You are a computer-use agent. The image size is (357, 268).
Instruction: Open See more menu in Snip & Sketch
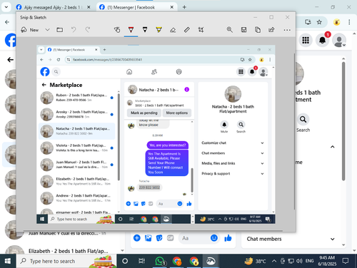(x=287, y=30)
